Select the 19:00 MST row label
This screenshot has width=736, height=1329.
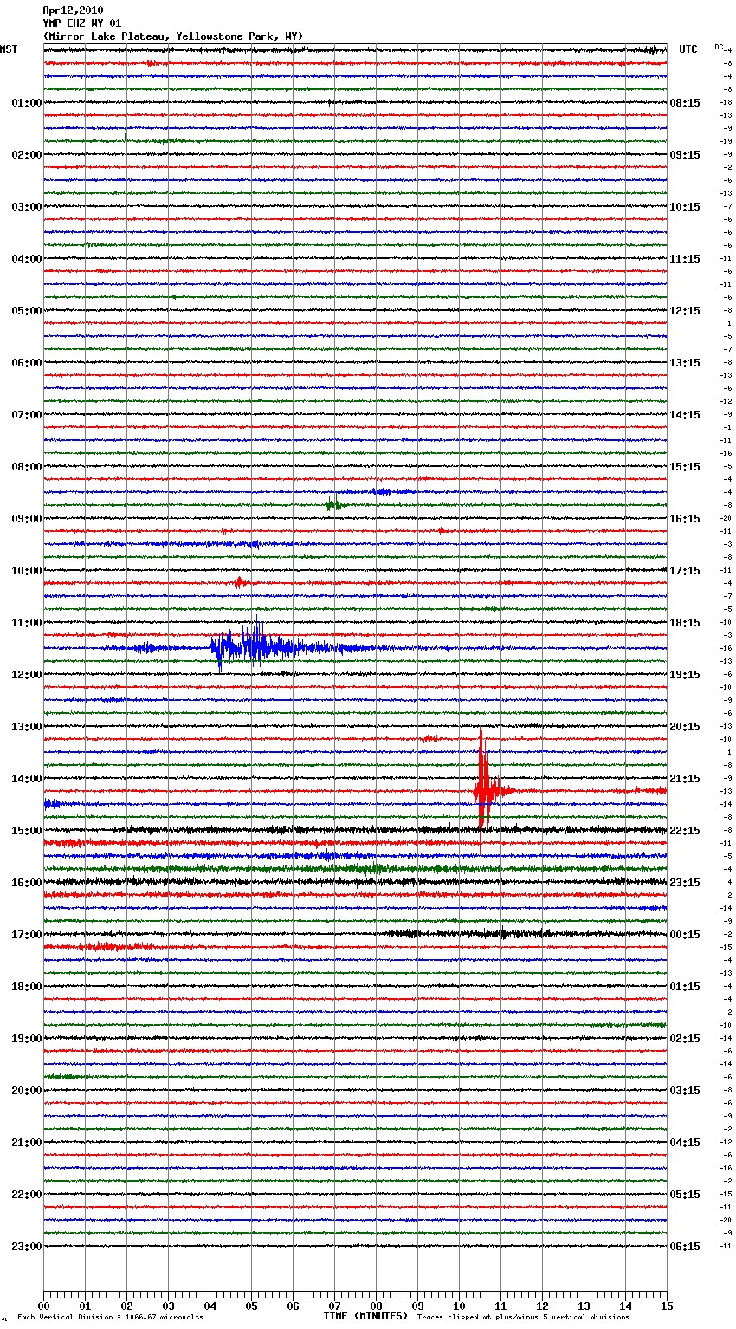coord(27,1039)
